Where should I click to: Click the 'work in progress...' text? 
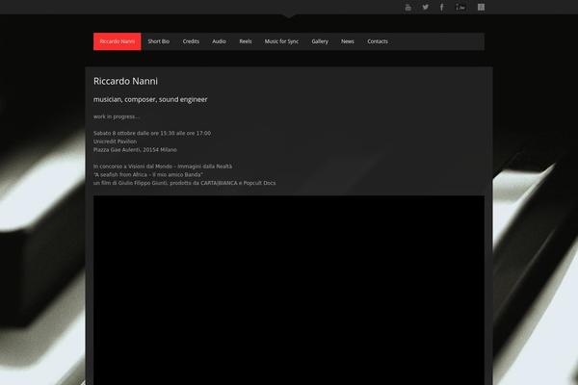click(x=117, y=116)
